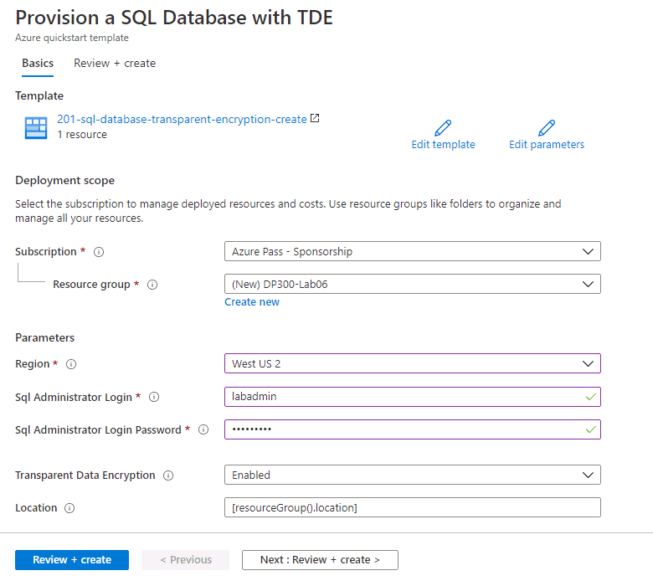Open the 201-sql-database-transparent-encryption-create link
Screen dimensions: 653x586
coord(182,119)
